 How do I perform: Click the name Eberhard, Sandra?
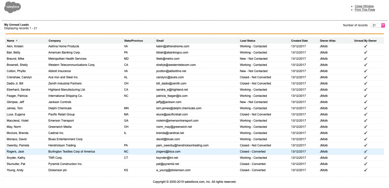[18, 90]
